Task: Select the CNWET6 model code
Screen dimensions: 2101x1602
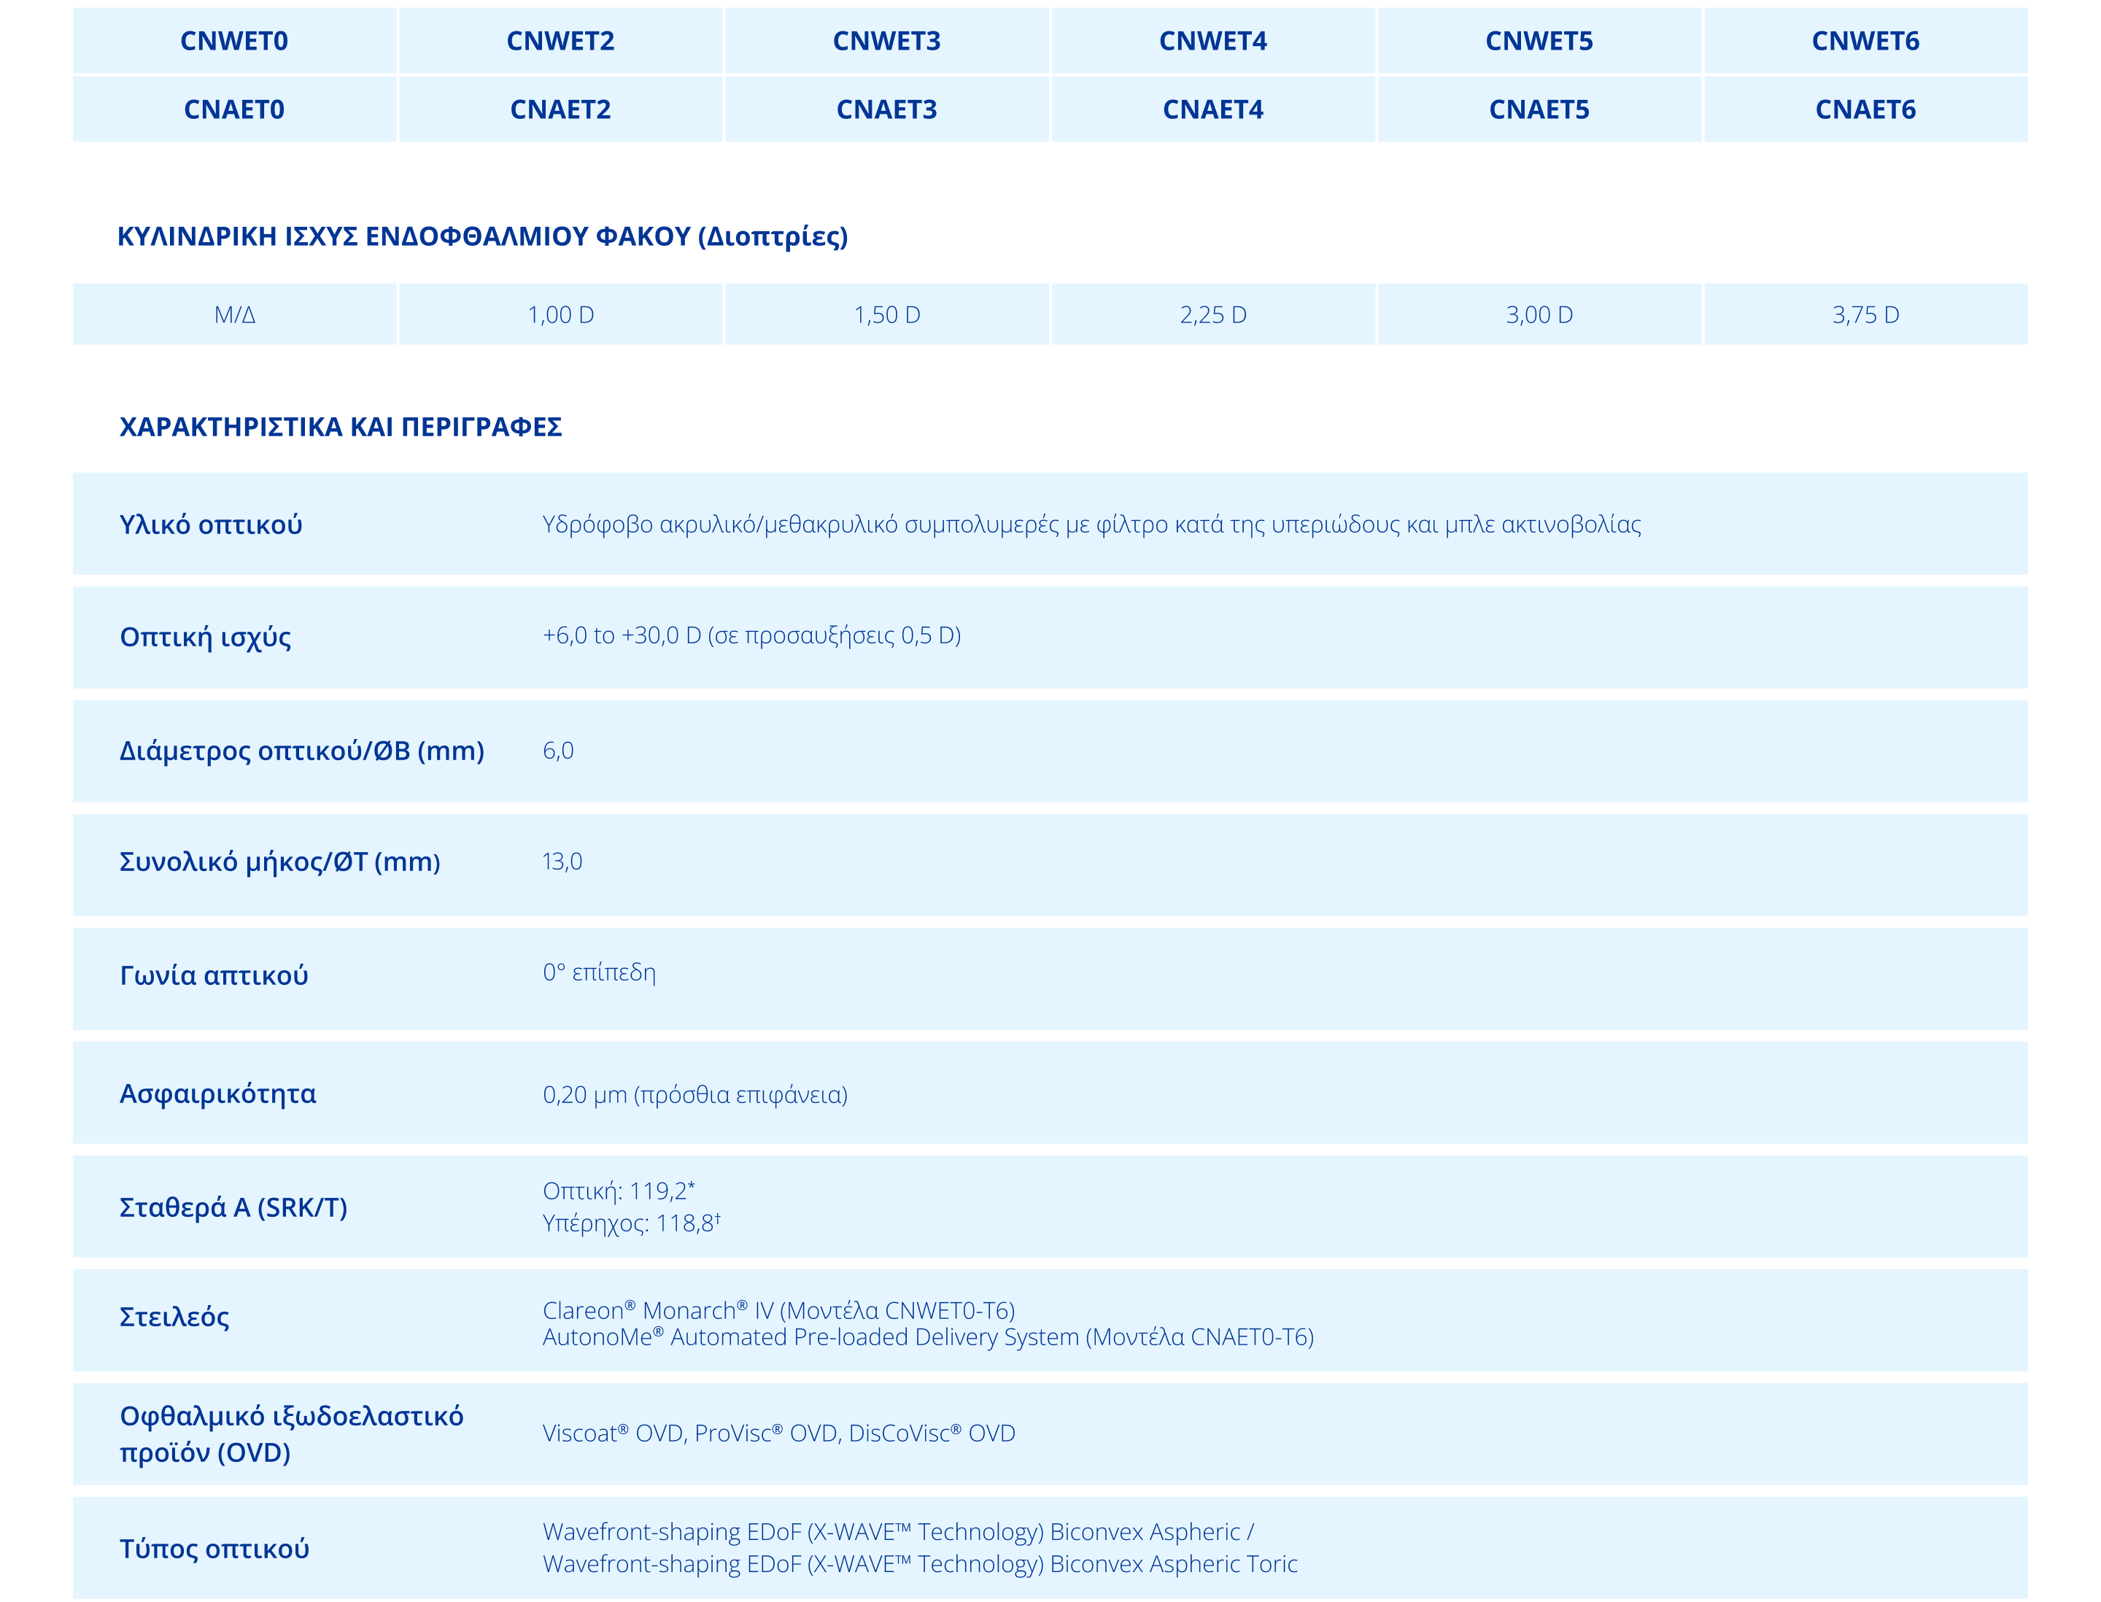Action: 1865,41
